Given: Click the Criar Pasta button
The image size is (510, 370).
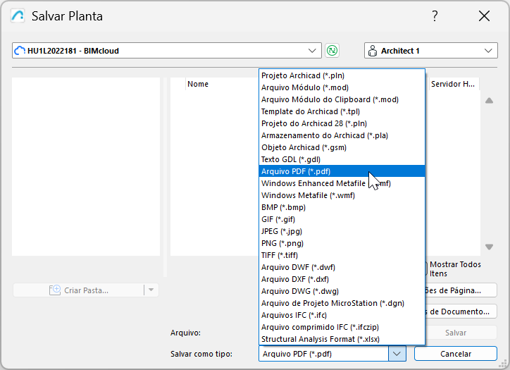Looking at the screenshot, I should 78,290.
